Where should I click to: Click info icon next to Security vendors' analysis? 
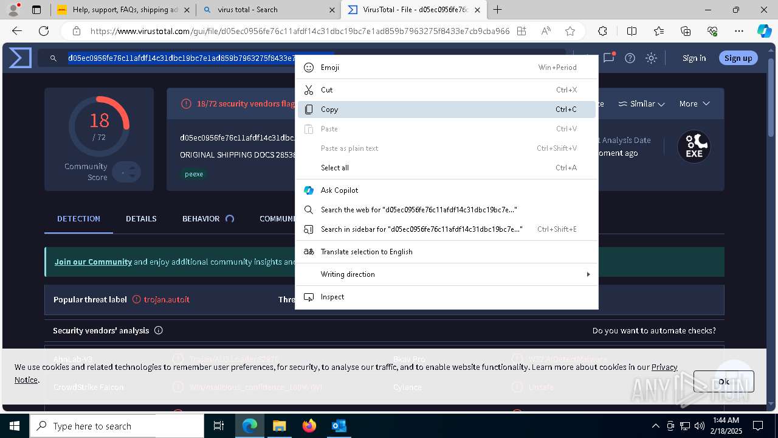pos(159,330)
